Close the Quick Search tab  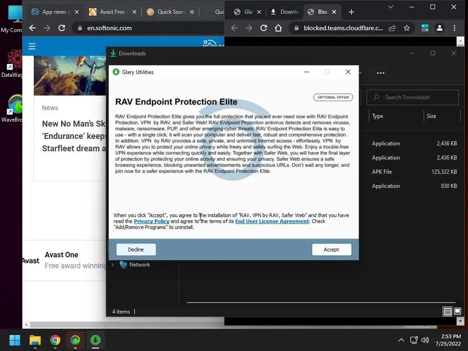click(192, 12)
